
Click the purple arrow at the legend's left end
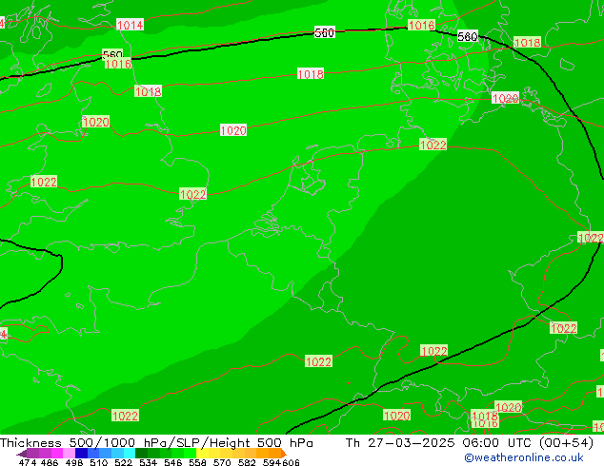[22, 454]
